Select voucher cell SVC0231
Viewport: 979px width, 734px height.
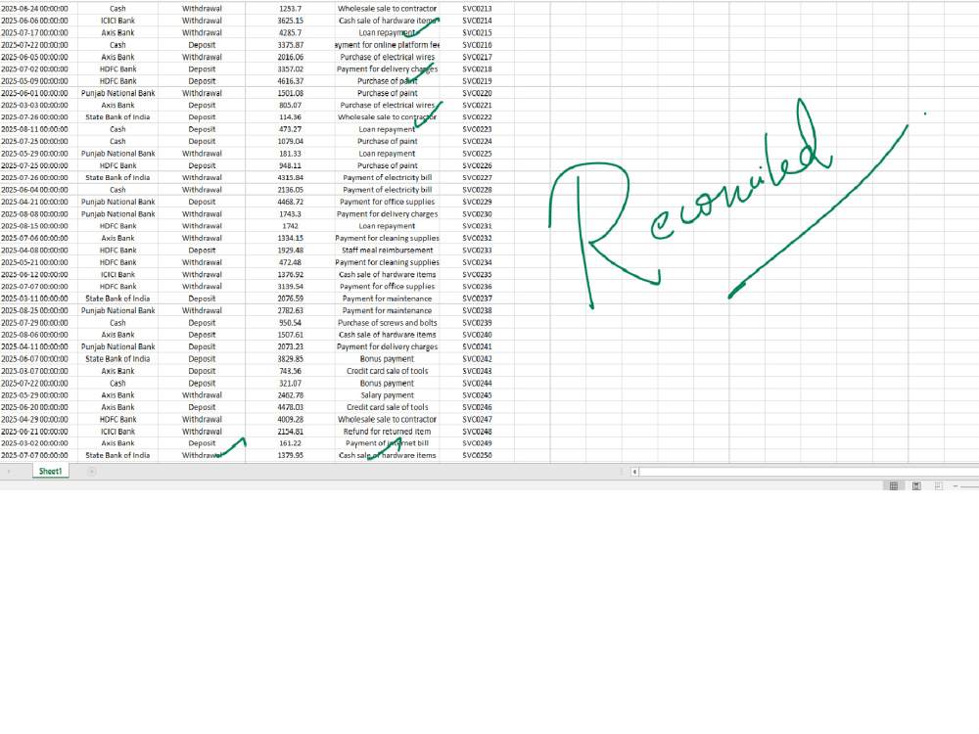coord(477,226)
